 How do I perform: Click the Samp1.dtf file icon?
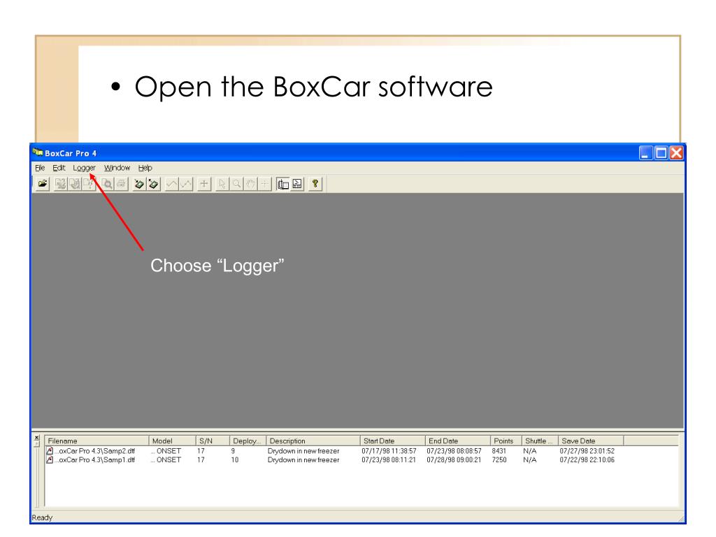coord(50,460)
